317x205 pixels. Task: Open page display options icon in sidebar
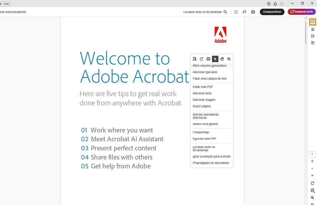313,190
